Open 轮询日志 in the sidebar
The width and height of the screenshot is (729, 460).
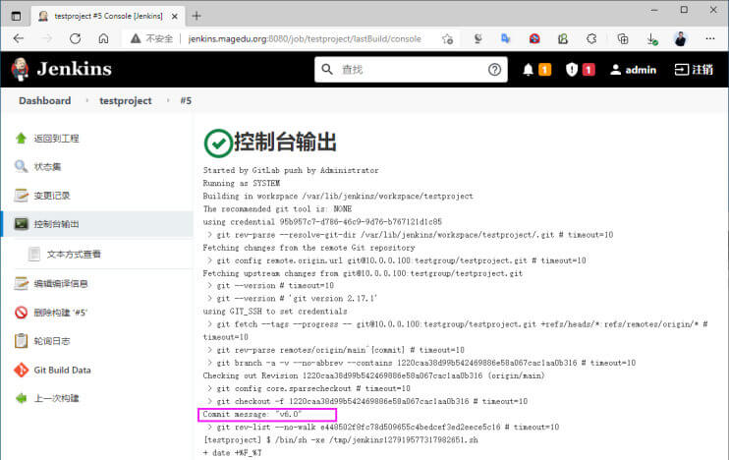click(x=52, y=341)
